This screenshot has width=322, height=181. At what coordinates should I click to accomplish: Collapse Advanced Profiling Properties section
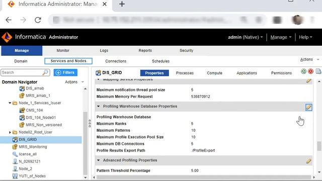pos(99,160)
